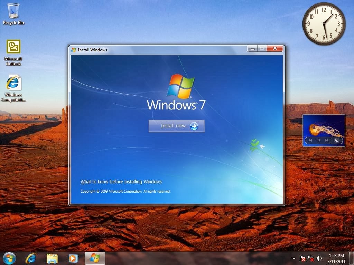Open the volume speaker in the system tray

tap(318, 258)
